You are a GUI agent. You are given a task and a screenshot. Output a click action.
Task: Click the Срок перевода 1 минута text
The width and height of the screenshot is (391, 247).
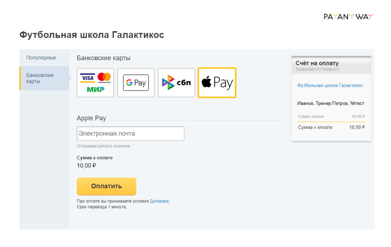point(102,207)
